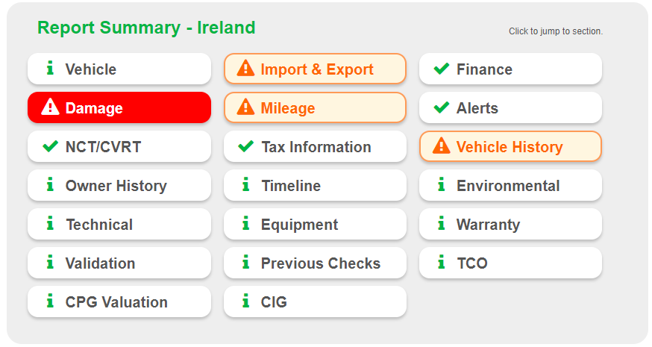Open the CPG Valuation section

119,301
